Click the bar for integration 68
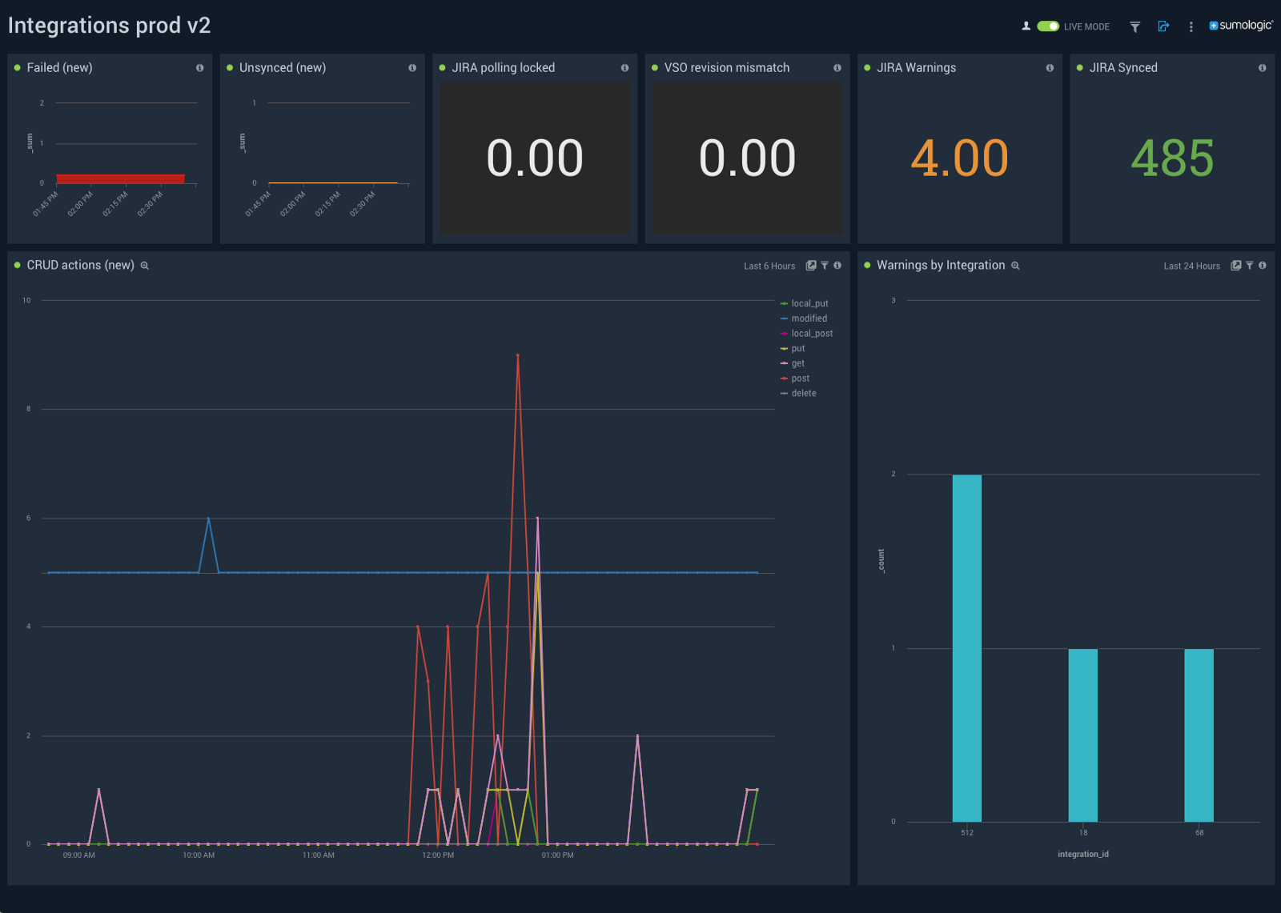The image size is (1281, 913). (x=1199, y=735)
